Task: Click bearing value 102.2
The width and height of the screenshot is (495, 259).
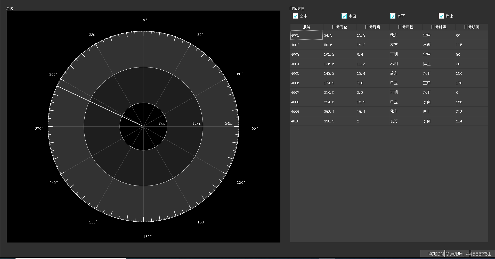Action: pyautogui.click(x=340, y=54)
